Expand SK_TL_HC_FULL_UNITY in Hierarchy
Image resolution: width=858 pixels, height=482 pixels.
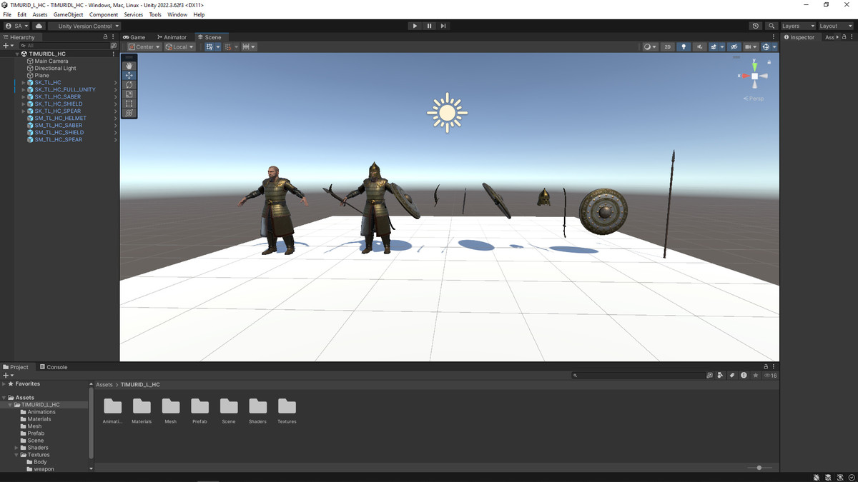point(23,90)
